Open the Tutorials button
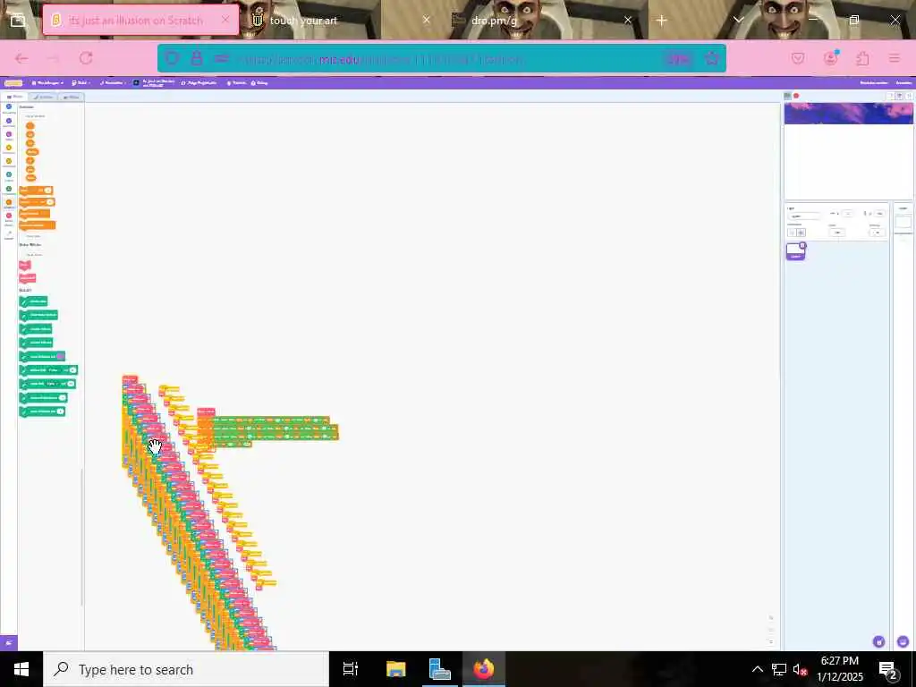The image size is (916, 687). [236, 83]
